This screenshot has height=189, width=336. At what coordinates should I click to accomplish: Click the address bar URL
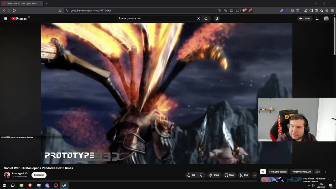(91, 10)
